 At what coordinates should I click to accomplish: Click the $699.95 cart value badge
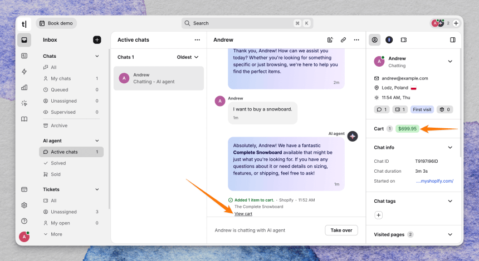click(x=407, y=129)
